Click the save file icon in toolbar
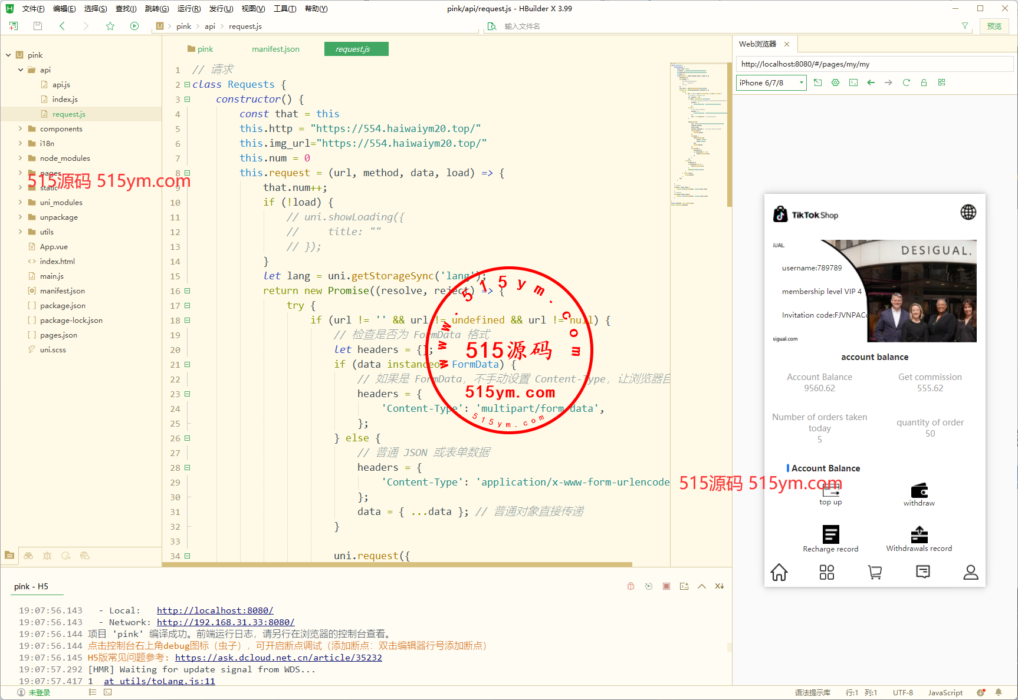This screenshot has width=1018, height=700. tap(38, 26)
